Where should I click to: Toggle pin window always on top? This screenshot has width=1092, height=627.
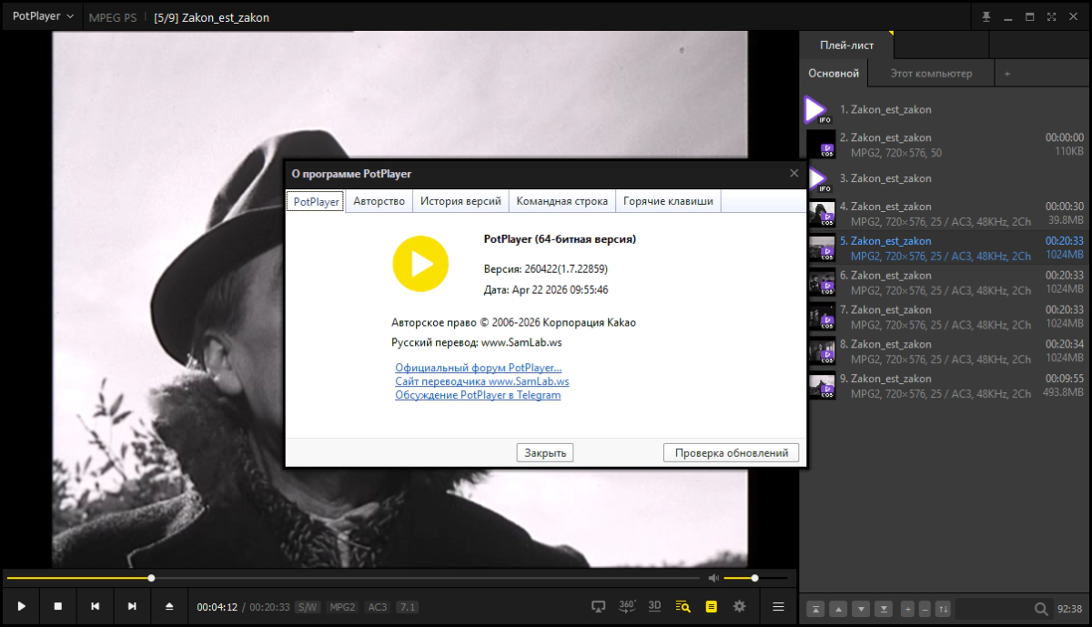point(986,17)
